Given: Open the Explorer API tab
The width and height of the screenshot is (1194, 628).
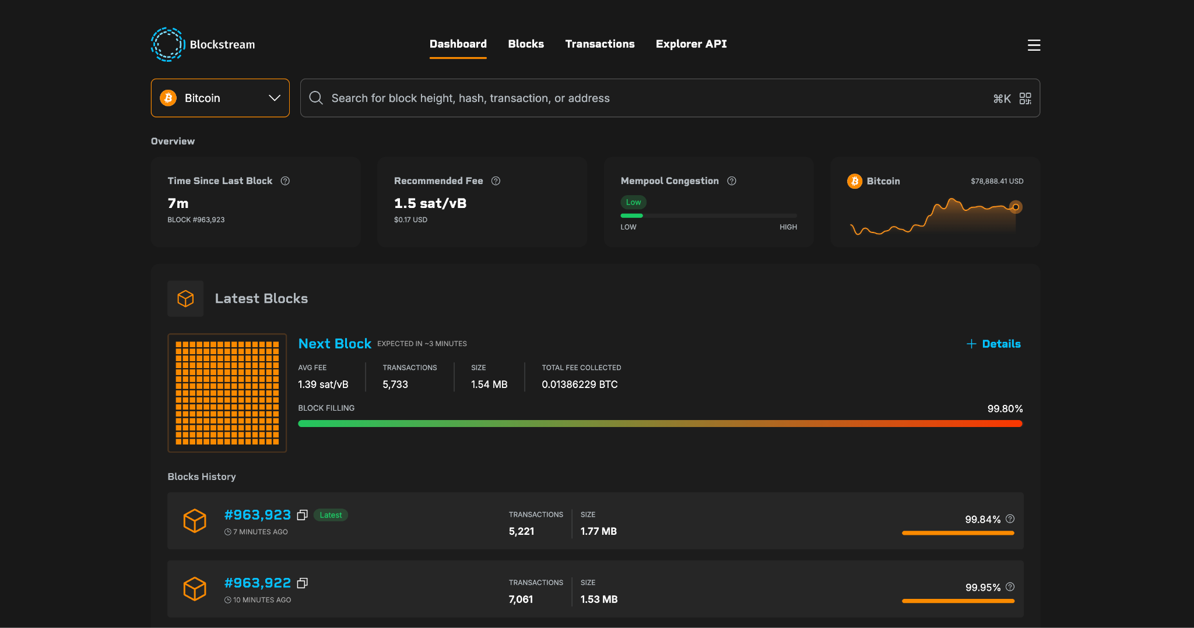Looking at the screenshot, I should click(x=691, y=44).
